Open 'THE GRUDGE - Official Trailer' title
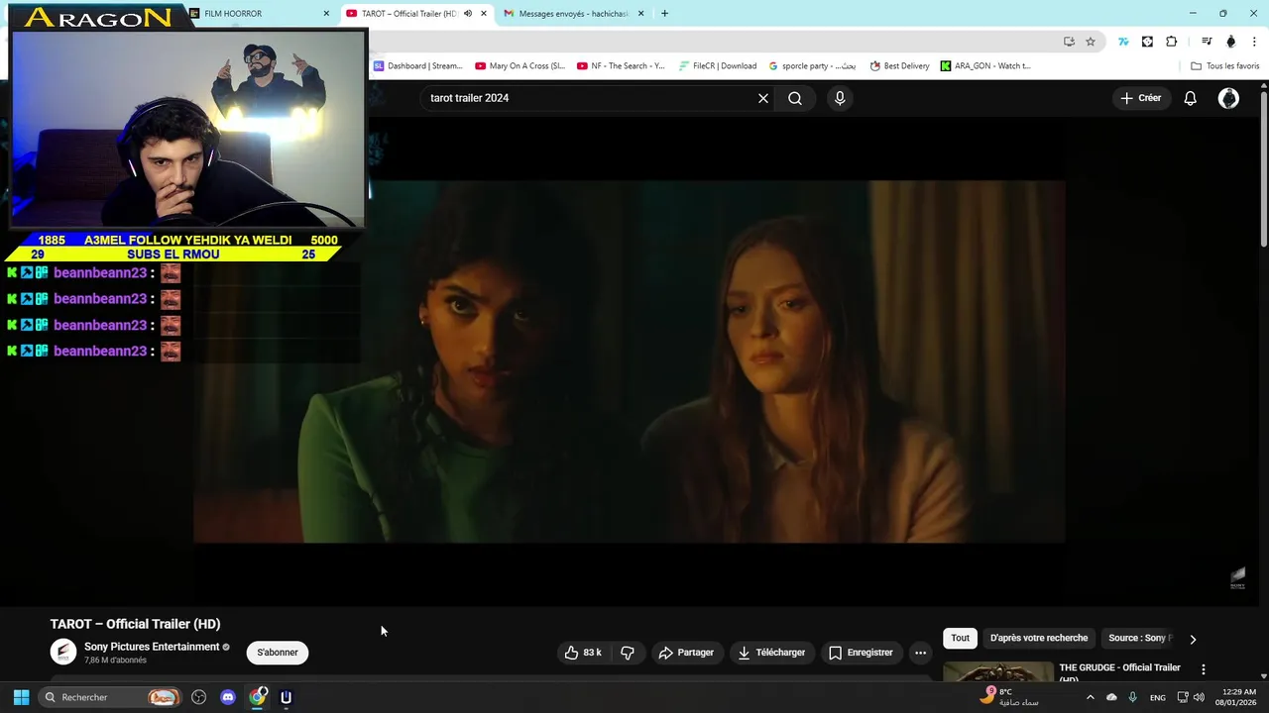1269x713 pixels. point(1119,671)
